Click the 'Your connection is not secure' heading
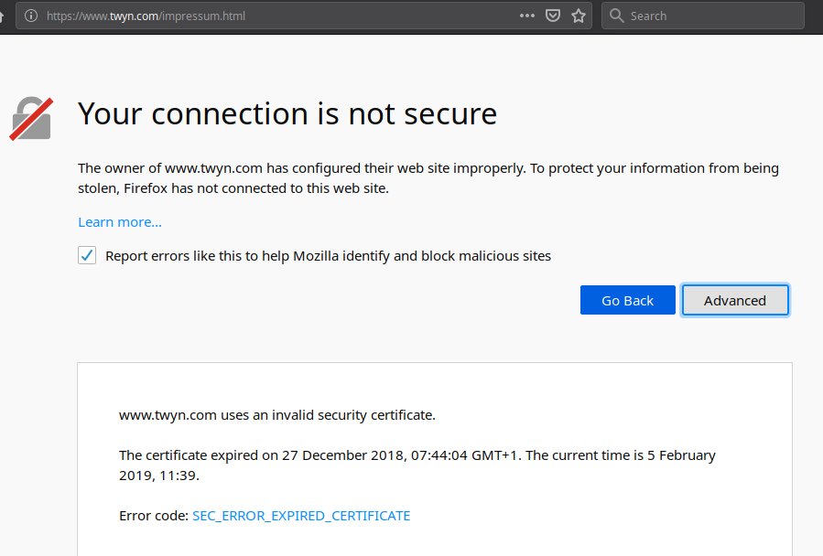 [x=287, y=113]
